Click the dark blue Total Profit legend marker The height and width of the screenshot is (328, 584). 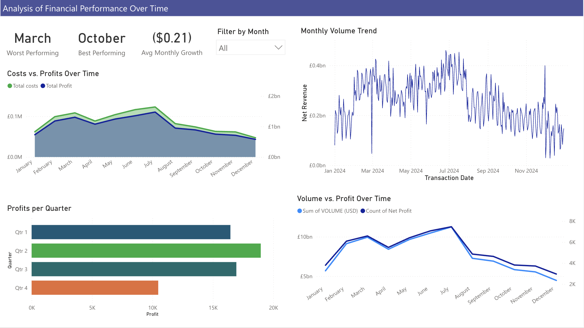43,86
